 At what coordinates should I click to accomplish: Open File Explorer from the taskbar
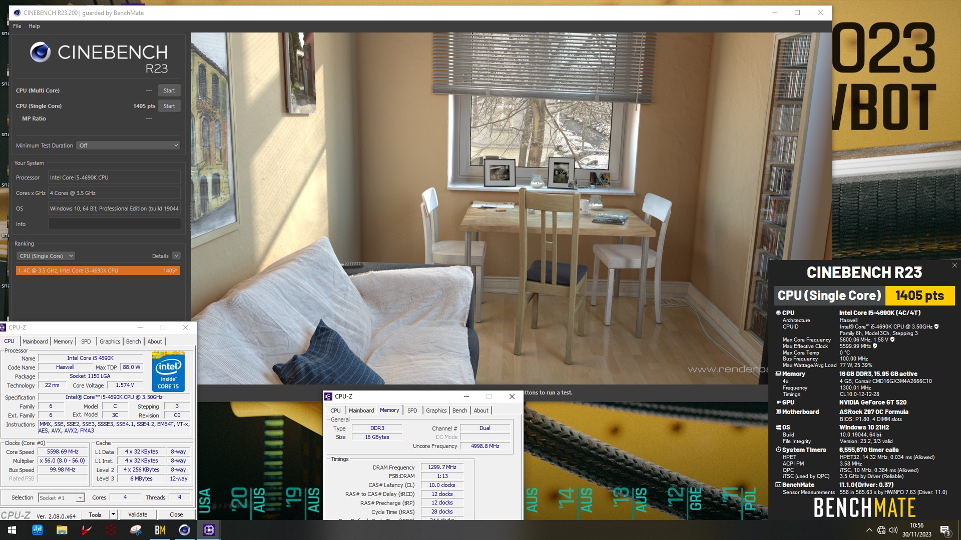pyautogui.click(x=62, y=530)
